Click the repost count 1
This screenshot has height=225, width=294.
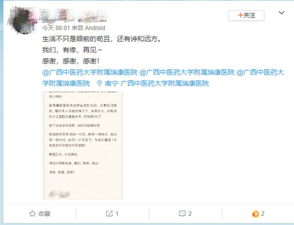tap(117, 214)
